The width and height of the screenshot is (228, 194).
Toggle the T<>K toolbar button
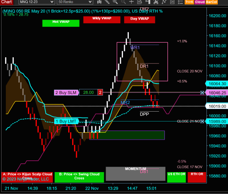coord(189,2)
